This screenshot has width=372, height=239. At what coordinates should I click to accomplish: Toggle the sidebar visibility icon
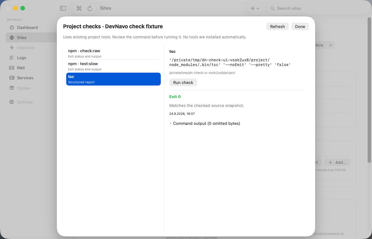[x=63, y=8]
